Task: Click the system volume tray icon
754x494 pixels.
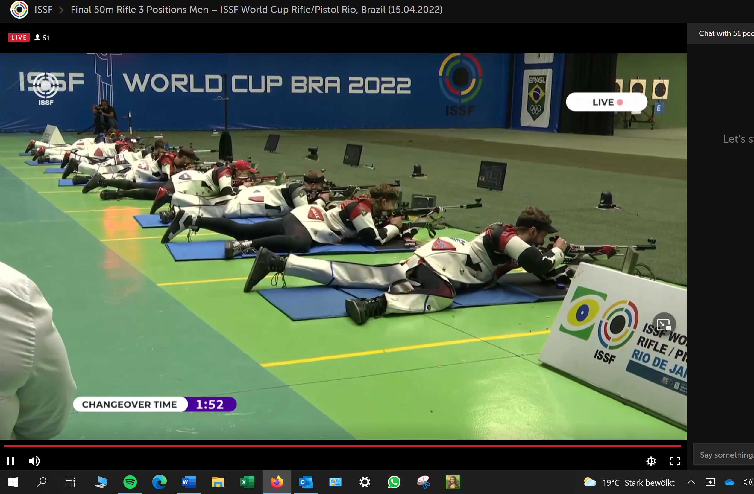Action: coord(747,482)
